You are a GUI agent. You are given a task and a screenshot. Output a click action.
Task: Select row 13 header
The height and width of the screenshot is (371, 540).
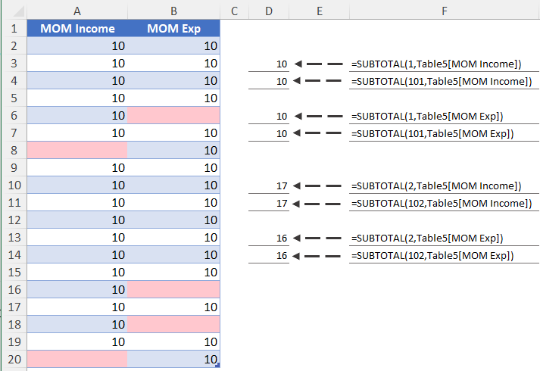click(14, 237)
